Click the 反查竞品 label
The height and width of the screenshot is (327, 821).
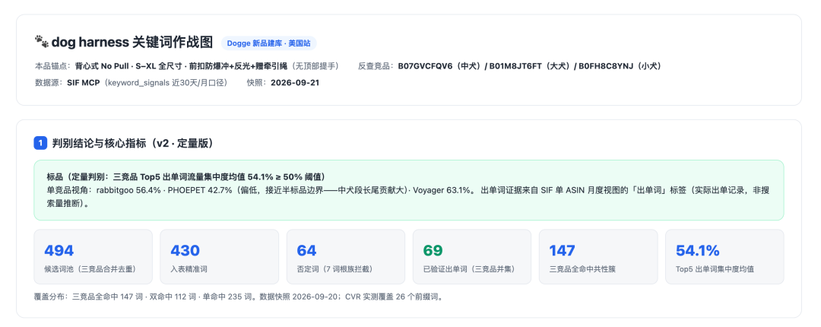click(376, 66)
